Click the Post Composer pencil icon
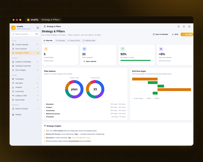This screenshot has width=203, height=162. pyautogui.click(x=13, y=49)
